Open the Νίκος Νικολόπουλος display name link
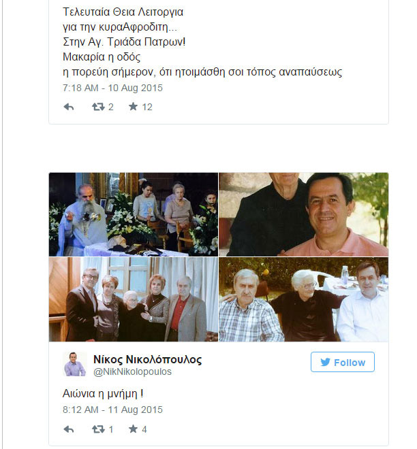 (x=147, y=359)
